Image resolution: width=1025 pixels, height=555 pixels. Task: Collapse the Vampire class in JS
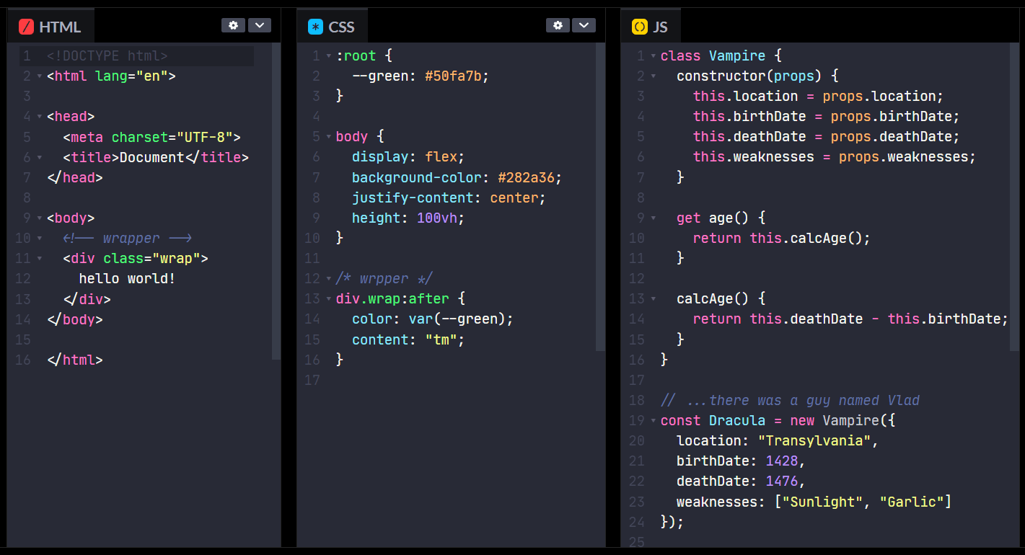tap(653, 55)
